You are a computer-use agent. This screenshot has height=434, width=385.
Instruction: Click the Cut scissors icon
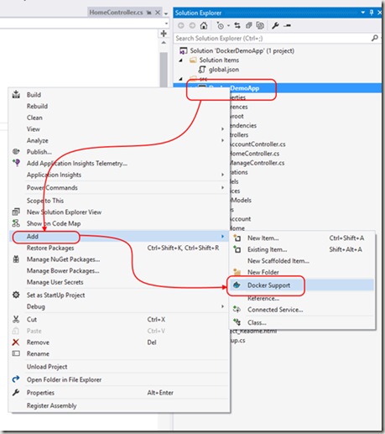tap(16, 319)
